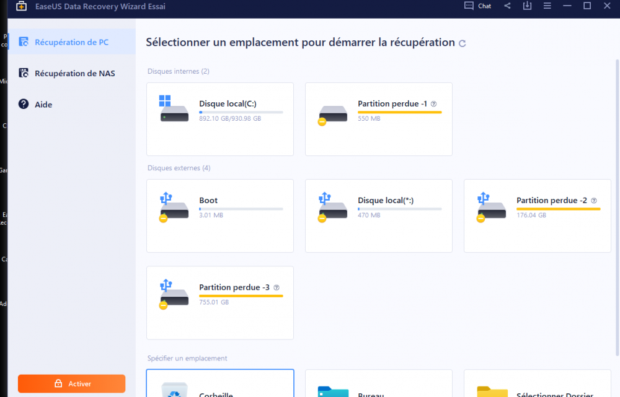
Task: Open the Aide help section
Action: tap(43, 105)
